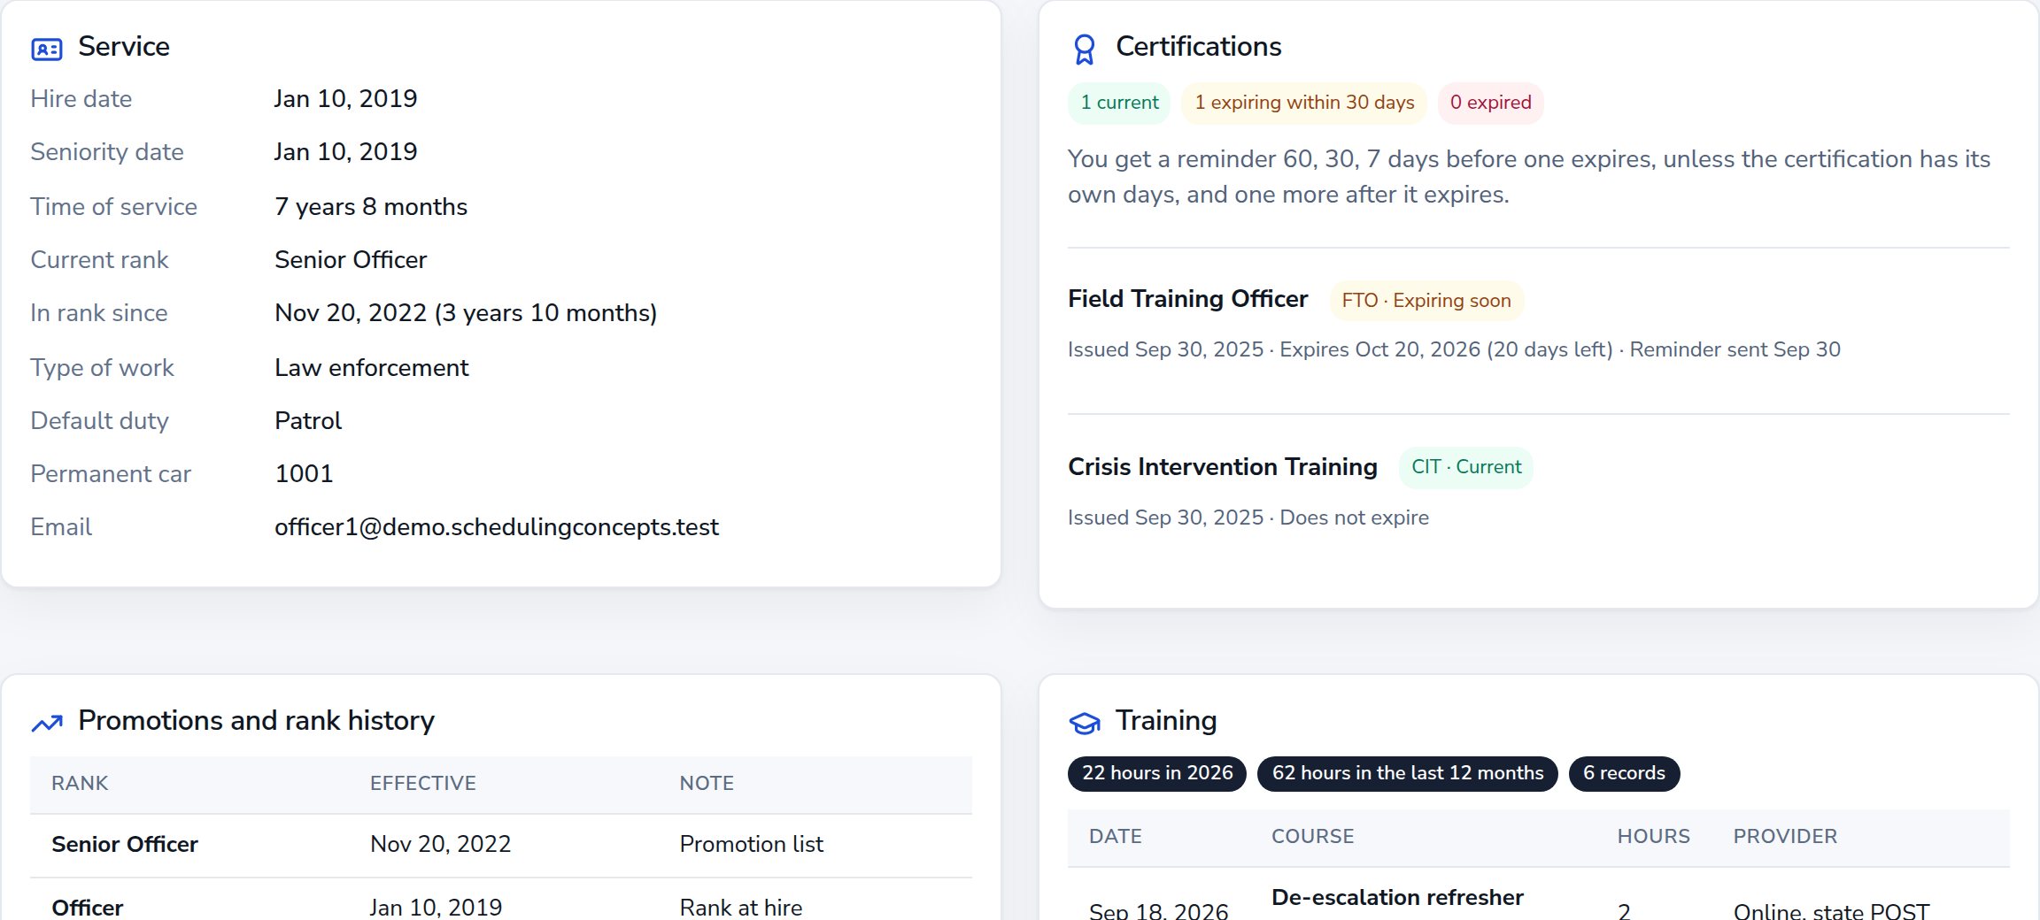The height and width of the screenshot is (920, 2040).
Task: Click the certification reminder schedule description
Action: (x=1529, y=177)
